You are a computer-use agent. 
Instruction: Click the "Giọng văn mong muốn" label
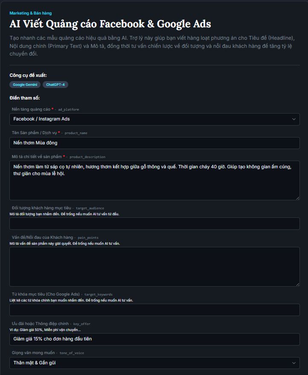[x=33, y=353]
